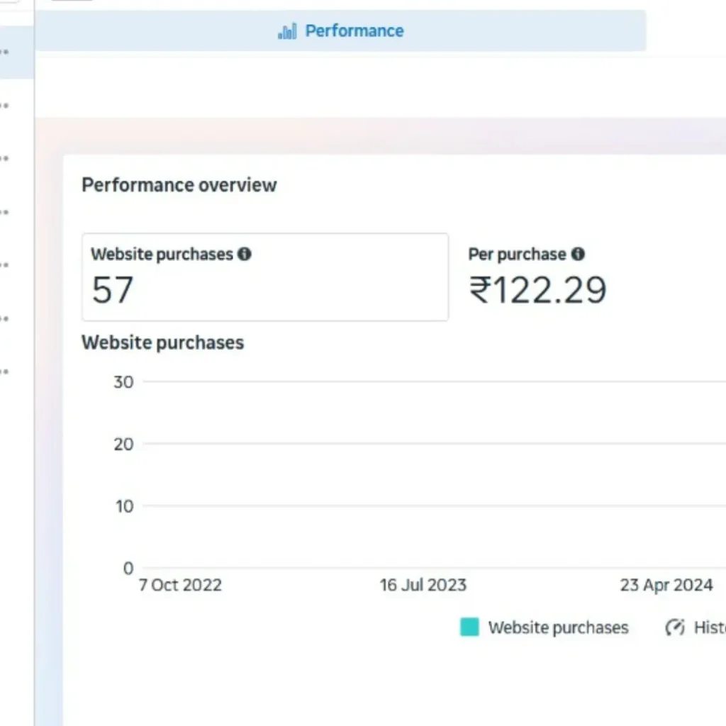Open the Website purchases info tooltip icon
726x726 pixels.
point(245,254)
